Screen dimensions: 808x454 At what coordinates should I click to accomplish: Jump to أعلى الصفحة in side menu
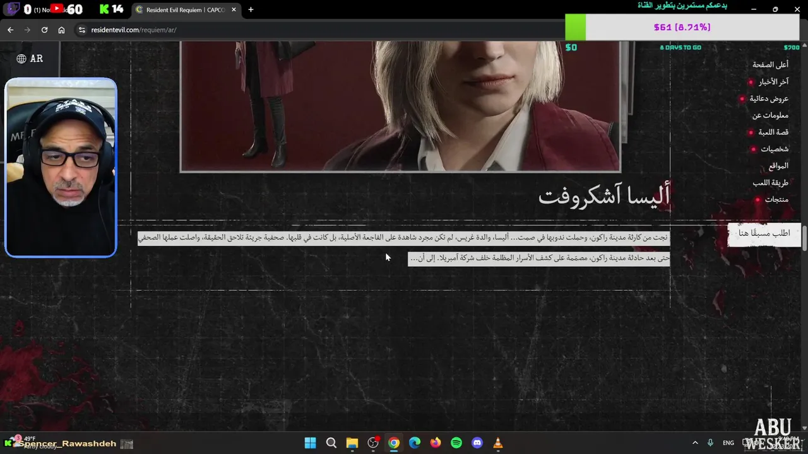(770, 64)
